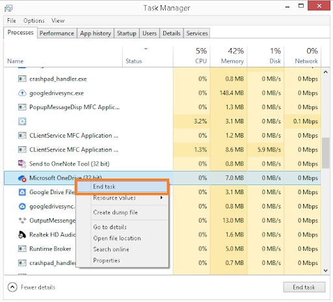Screen dimensions: 333x302
Task: Open Properties from context menu
Action: point(122,260)
